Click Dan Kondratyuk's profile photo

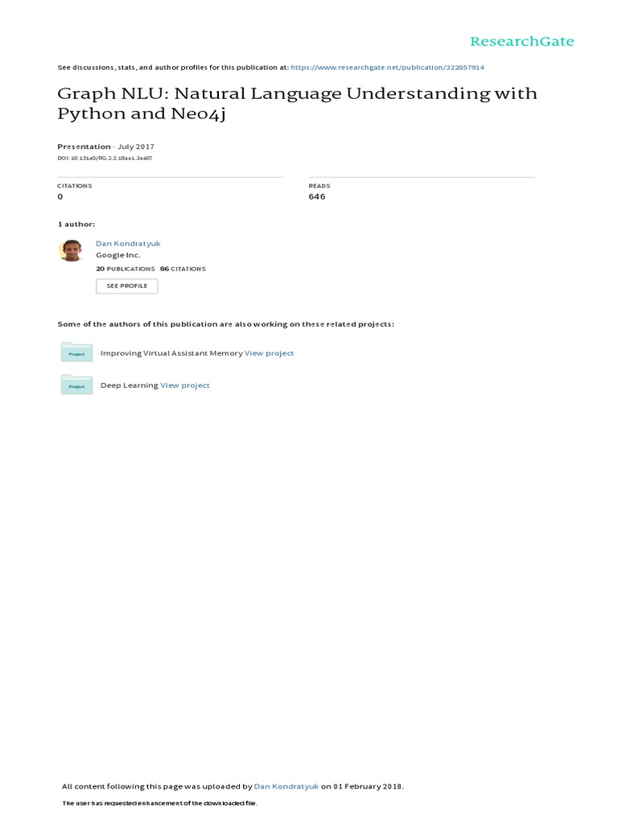click(71, 250)
